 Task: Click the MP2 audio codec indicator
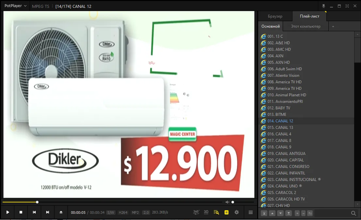pyautogui.click(x=135, y=213)
